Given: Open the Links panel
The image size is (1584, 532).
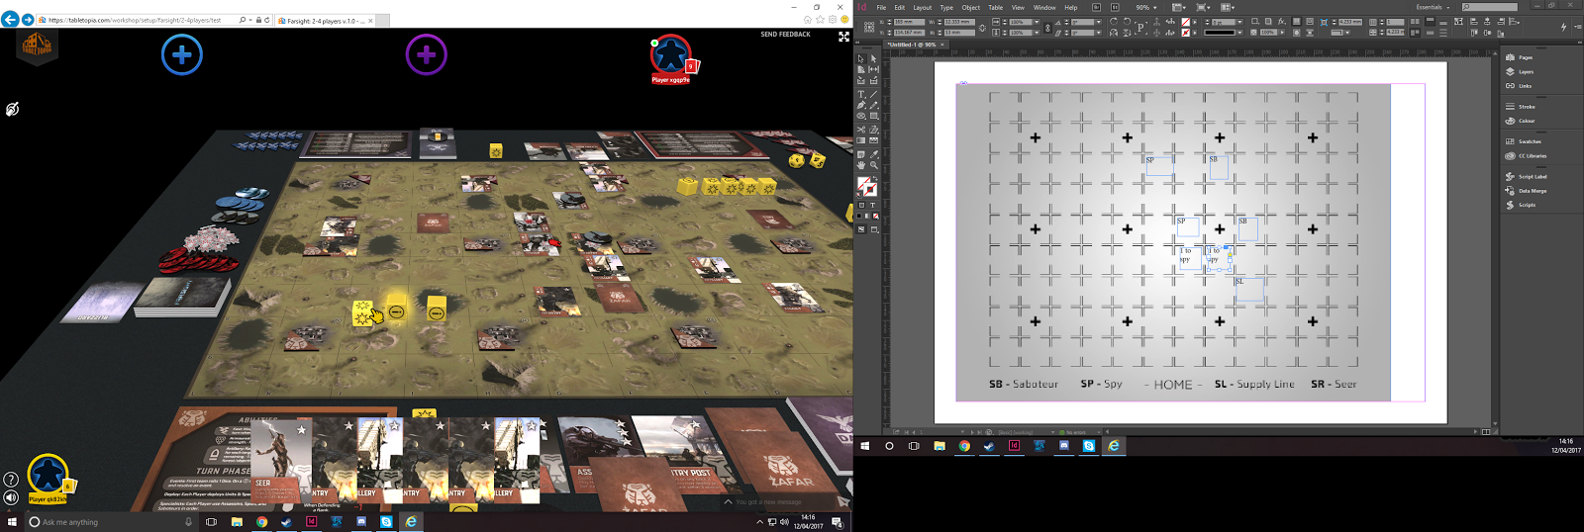Looking at the screenshot, I should pos(1520,86).
